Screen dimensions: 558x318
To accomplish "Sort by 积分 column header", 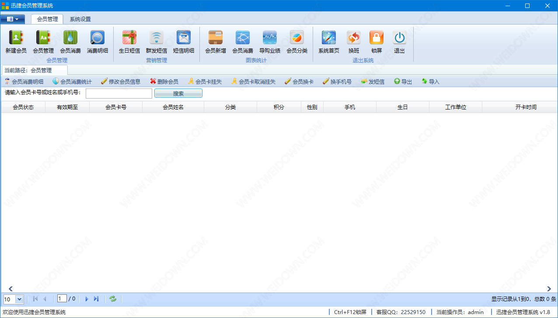I will point(279,107).
